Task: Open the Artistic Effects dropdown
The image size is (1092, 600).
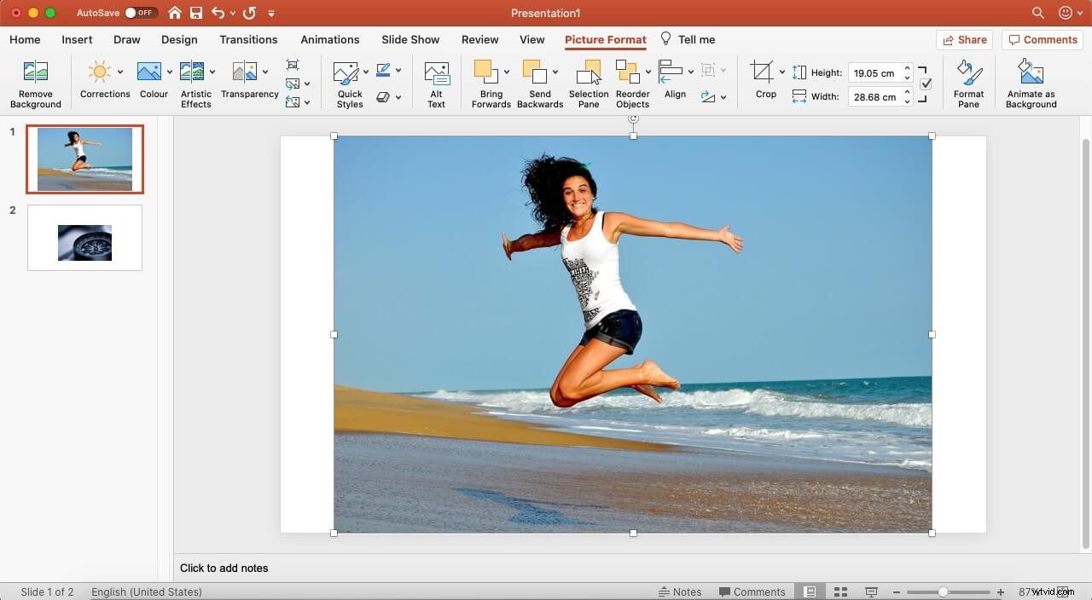Action: [212, 71]
